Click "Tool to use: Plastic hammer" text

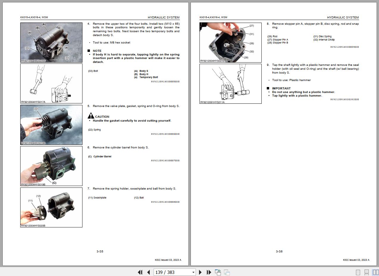coord(291,80)
